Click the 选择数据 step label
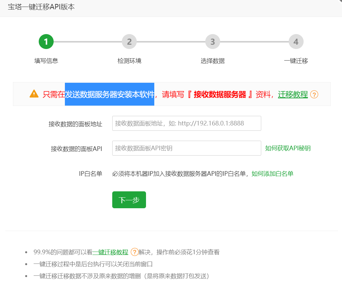 coord(213,61)
